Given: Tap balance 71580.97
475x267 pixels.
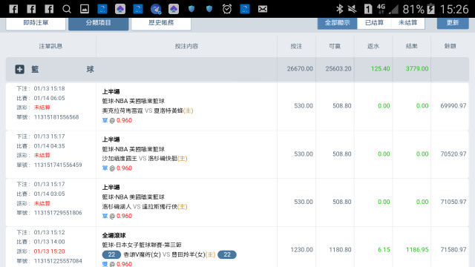Looking at the screenshot, I should (453, 250).
